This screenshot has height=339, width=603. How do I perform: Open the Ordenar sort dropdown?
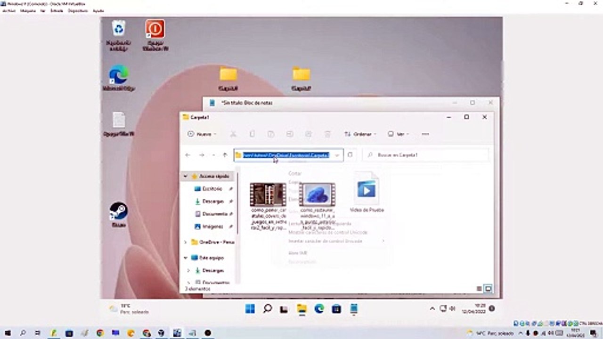(360, 134)
